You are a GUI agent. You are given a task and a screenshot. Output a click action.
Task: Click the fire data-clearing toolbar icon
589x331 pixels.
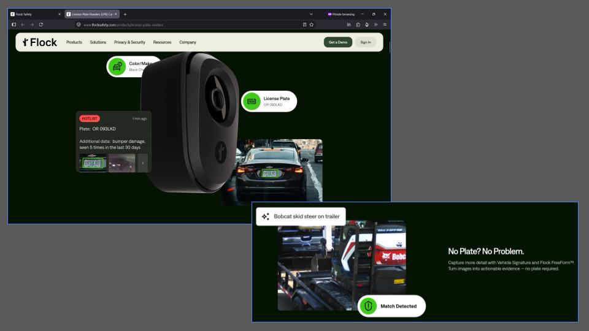pos(367,25)
